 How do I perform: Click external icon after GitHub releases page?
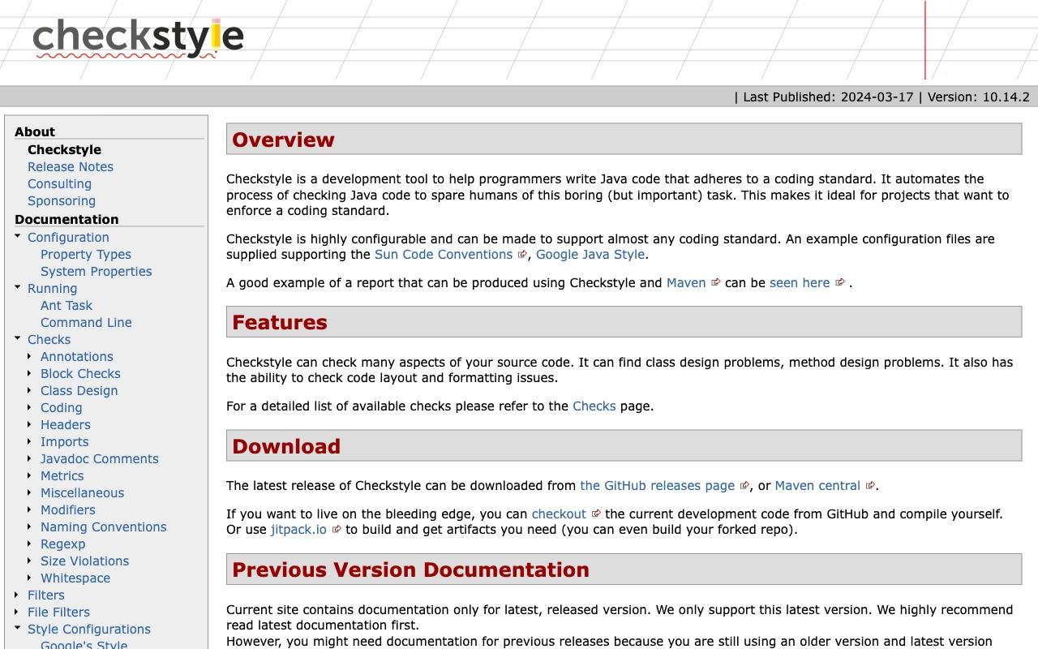click(x=744, y=486)
